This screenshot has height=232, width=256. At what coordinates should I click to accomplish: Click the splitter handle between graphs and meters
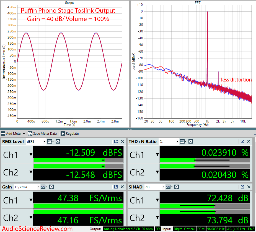(x=130, y=129)
